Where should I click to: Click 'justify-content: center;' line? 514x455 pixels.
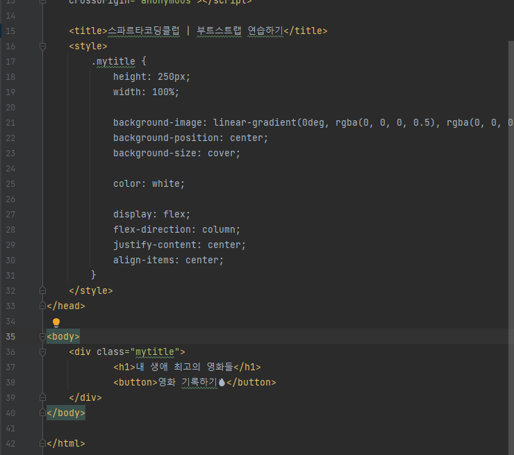coord(179,245)
